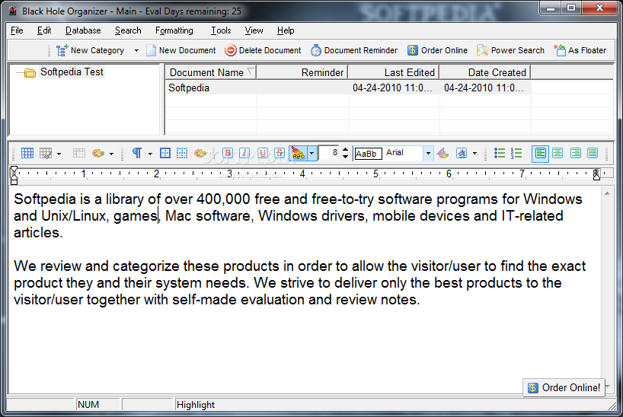
Task: Click the Reminder column header
Action: 302,73
